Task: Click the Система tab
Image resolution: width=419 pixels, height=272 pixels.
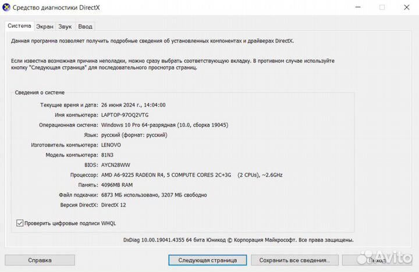Action: click(20, 26)
